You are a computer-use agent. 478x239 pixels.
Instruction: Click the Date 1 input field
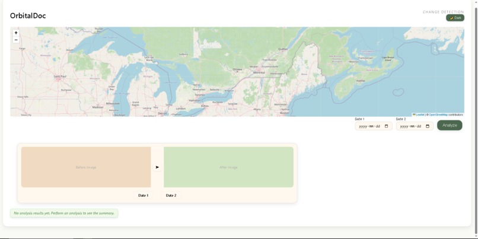[x=374, y=126]
